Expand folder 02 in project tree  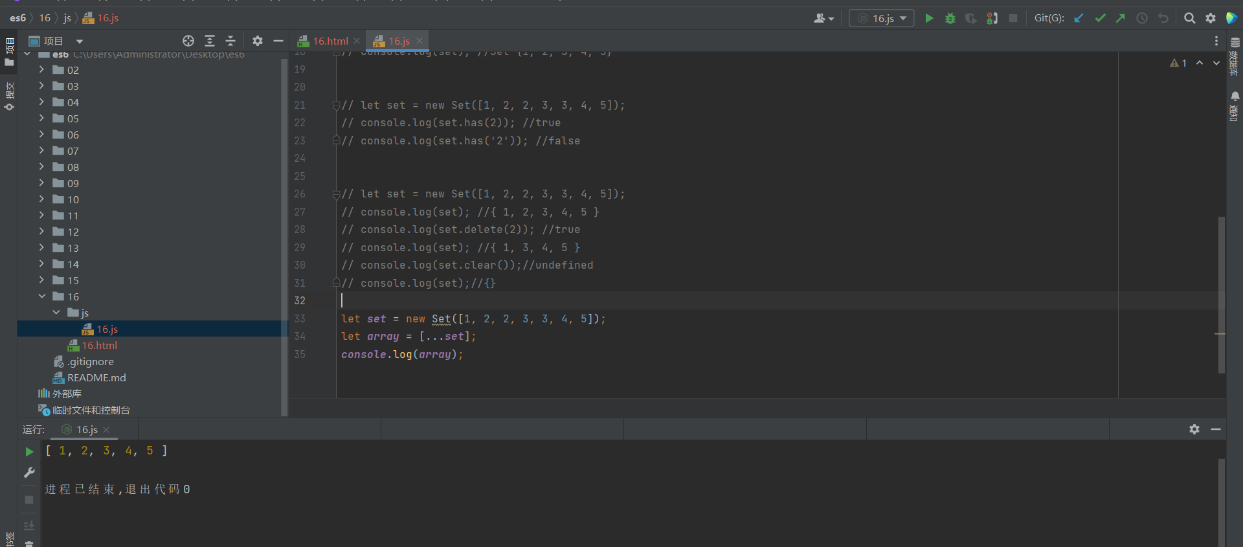tap(41, 69)
